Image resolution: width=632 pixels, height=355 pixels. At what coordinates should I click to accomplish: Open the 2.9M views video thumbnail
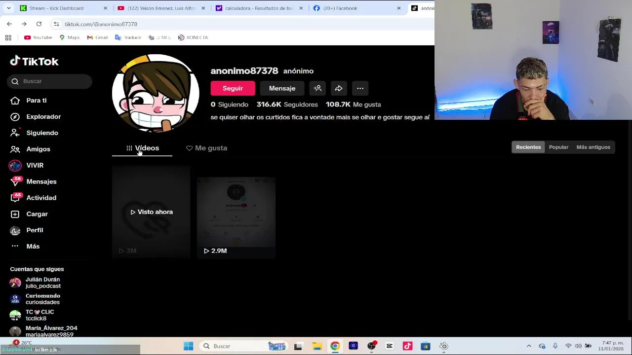(236, 217)
